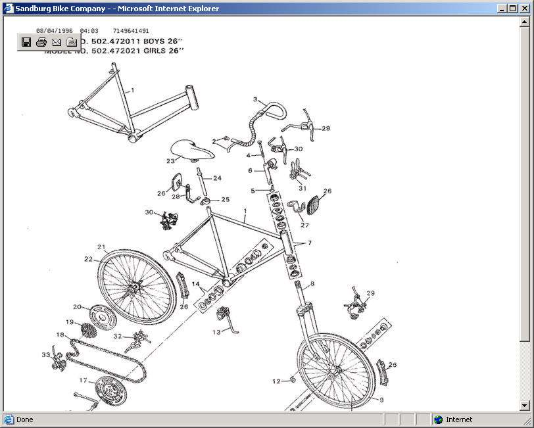Open the Internet Explorer title bar icon menu
Screen dimensions: 534x428
click(8, 9)
